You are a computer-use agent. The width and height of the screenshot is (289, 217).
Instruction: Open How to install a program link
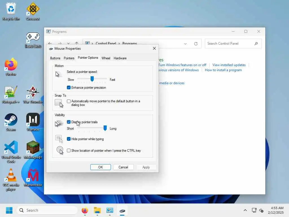click(223, 70)
